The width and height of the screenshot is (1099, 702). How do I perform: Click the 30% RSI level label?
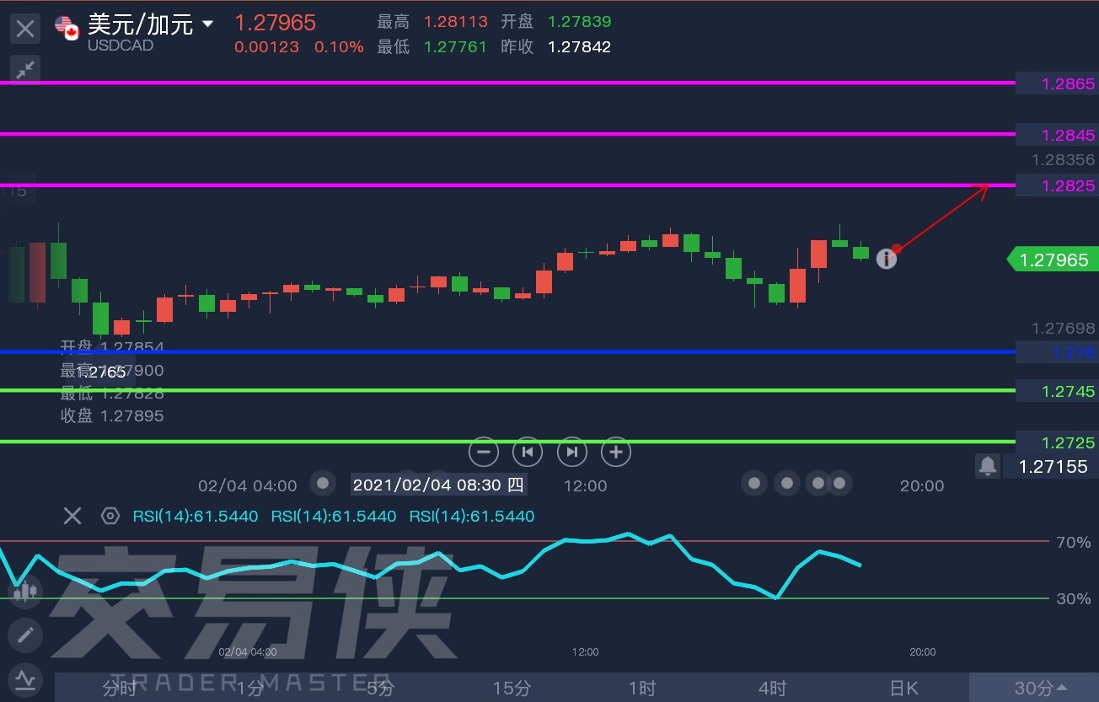tap(1073, 598)
